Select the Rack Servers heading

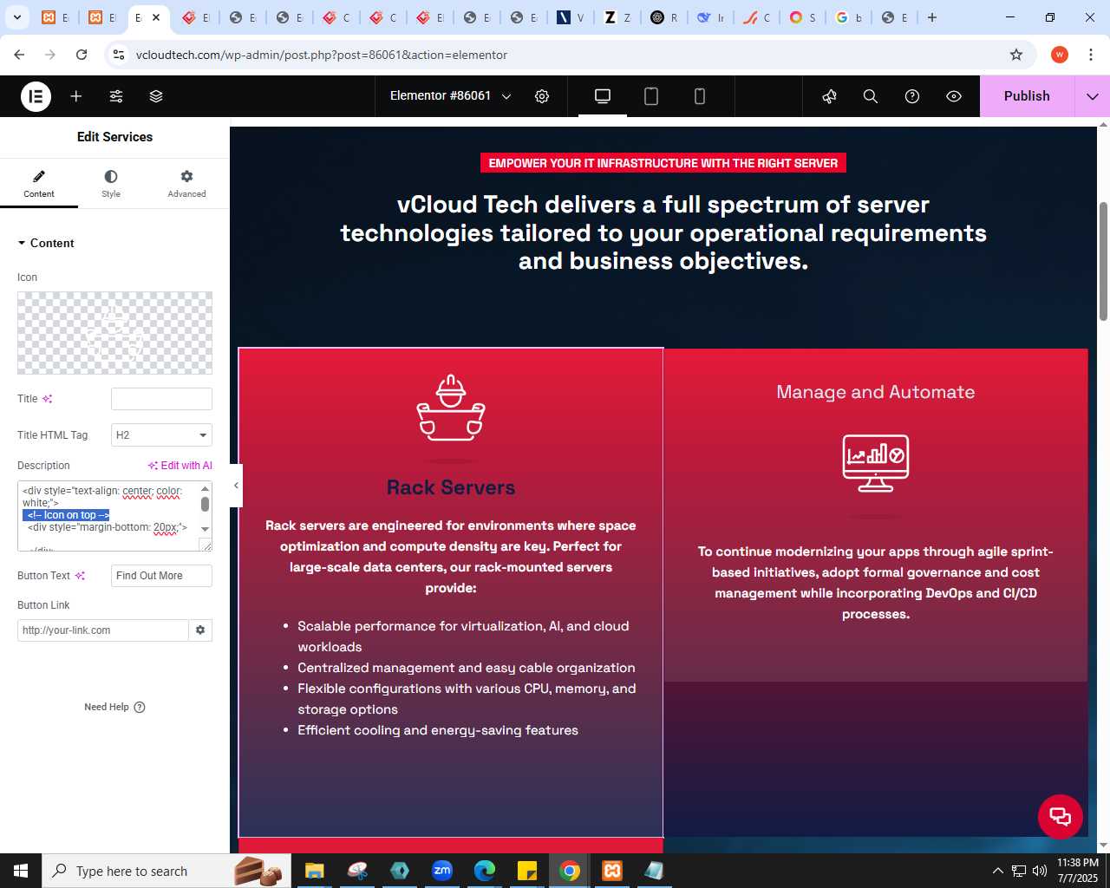(451, 487)
